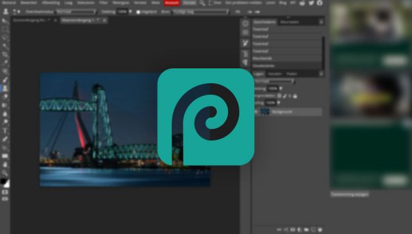The width and height of the screenshot is (412, 234).
Task: Open the Twitter link icon
Action: tap(311, 3)
